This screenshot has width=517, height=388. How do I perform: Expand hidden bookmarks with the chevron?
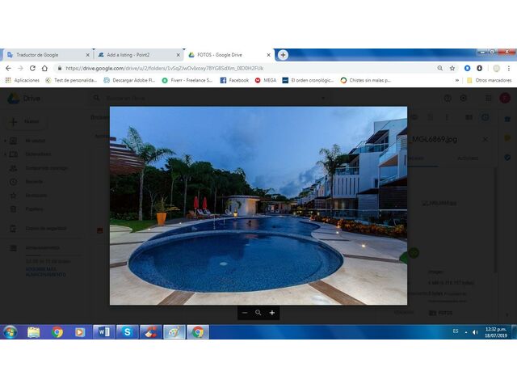457,80
